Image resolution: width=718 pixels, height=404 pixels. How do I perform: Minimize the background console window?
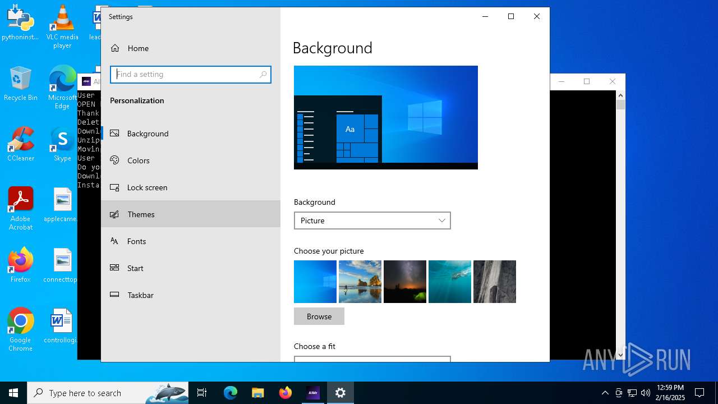coord(561,81)
